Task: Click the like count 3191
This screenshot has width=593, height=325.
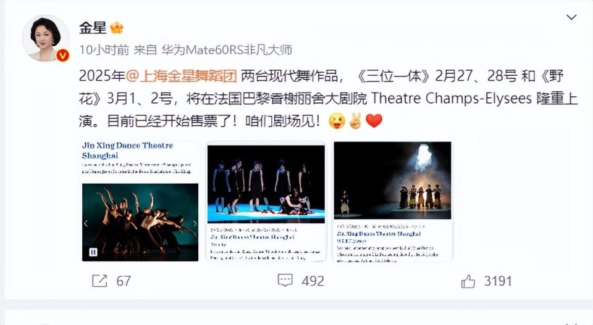Action: click(498, 281)
